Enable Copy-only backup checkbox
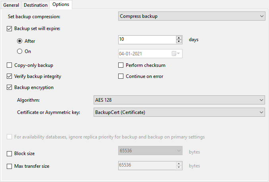Screen dimensions: 269x182 point(10,65)
